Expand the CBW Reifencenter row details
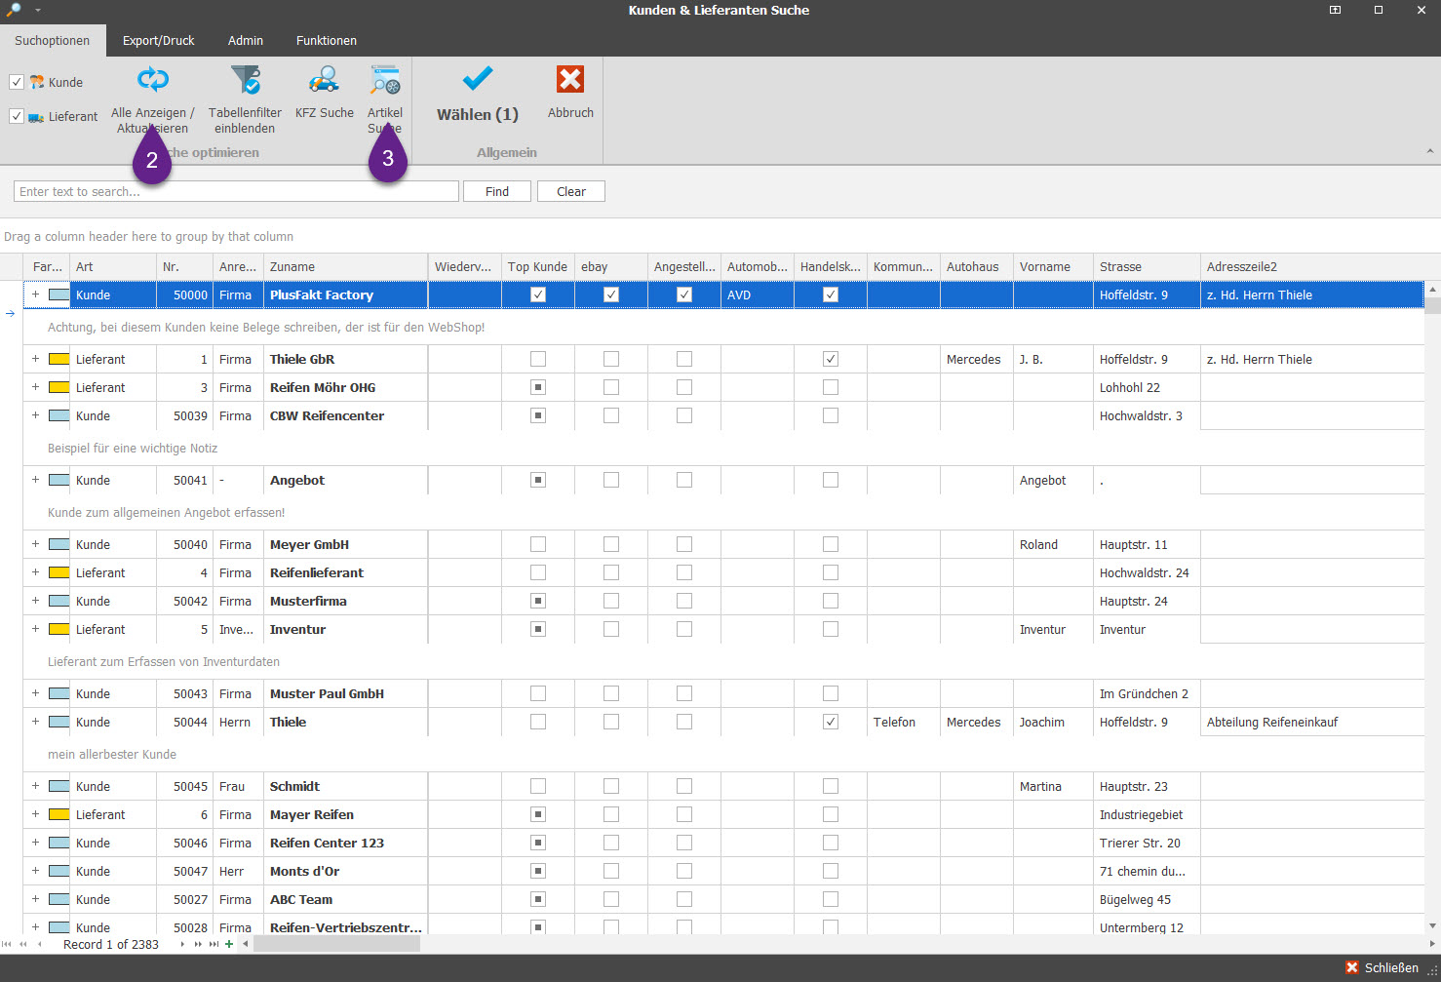The height and width of the screenshot is (982, 1441). 35,415
